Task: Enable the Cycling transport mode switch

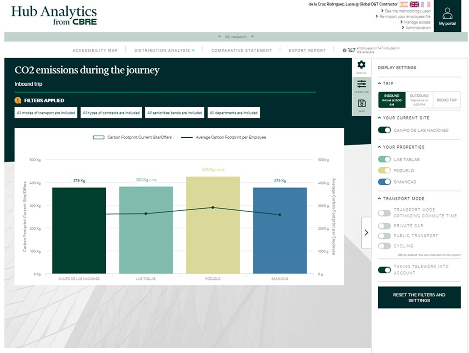Action: click(x=384, y=246)
